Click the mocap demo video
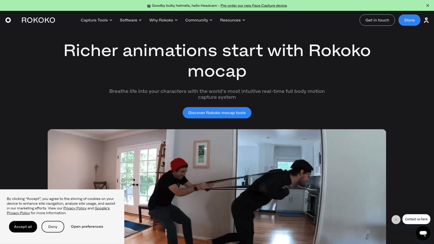 pos(217,186)
